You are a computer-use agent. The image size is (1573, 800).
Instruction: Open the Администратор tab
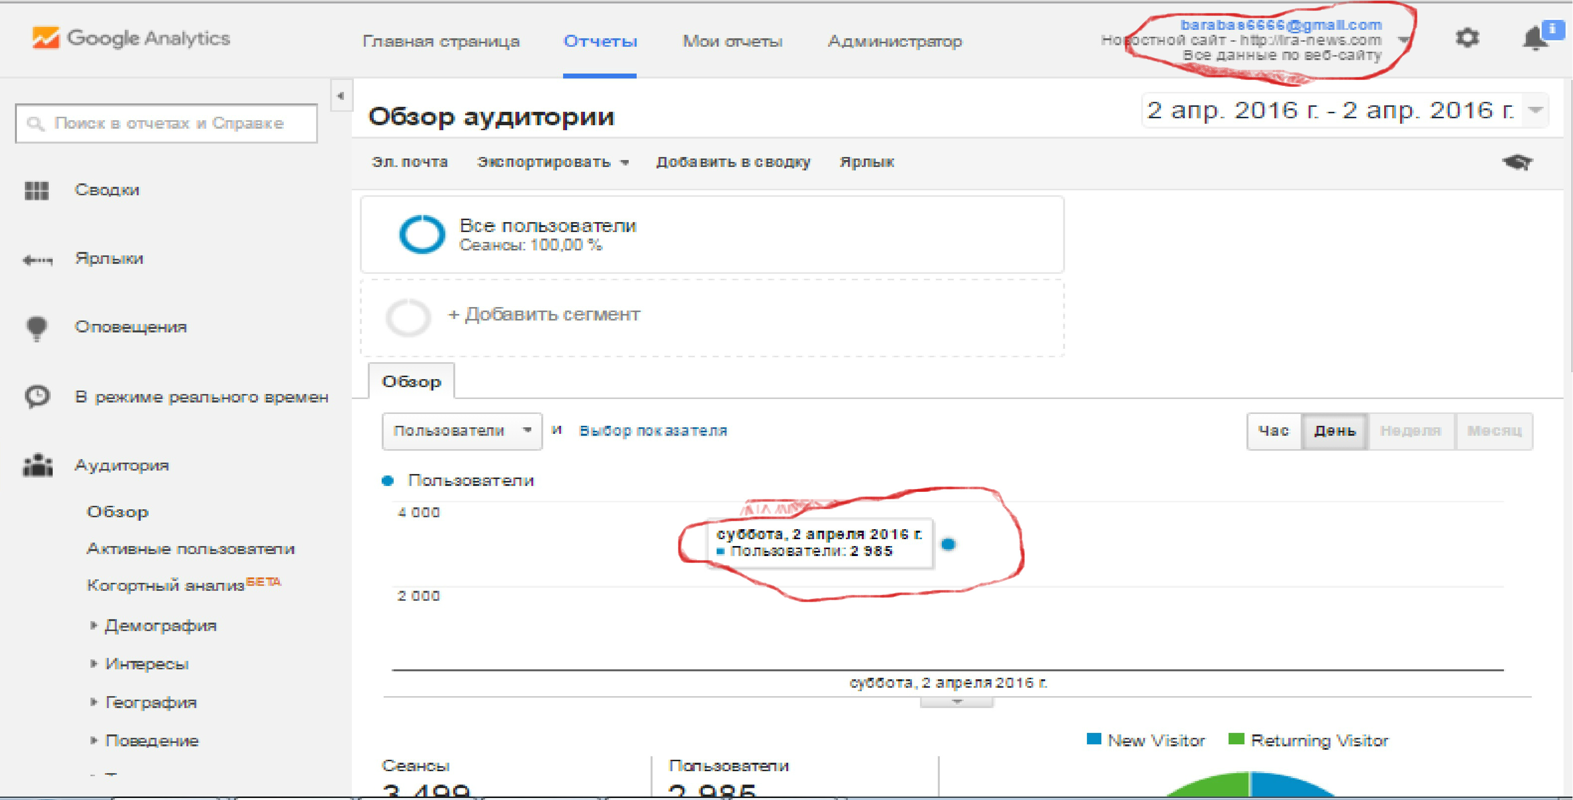(x=895, y=42)
